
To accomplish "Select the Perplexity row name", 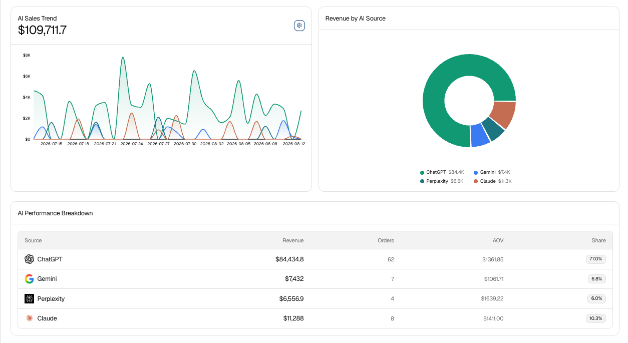I will tap(51, 299).
